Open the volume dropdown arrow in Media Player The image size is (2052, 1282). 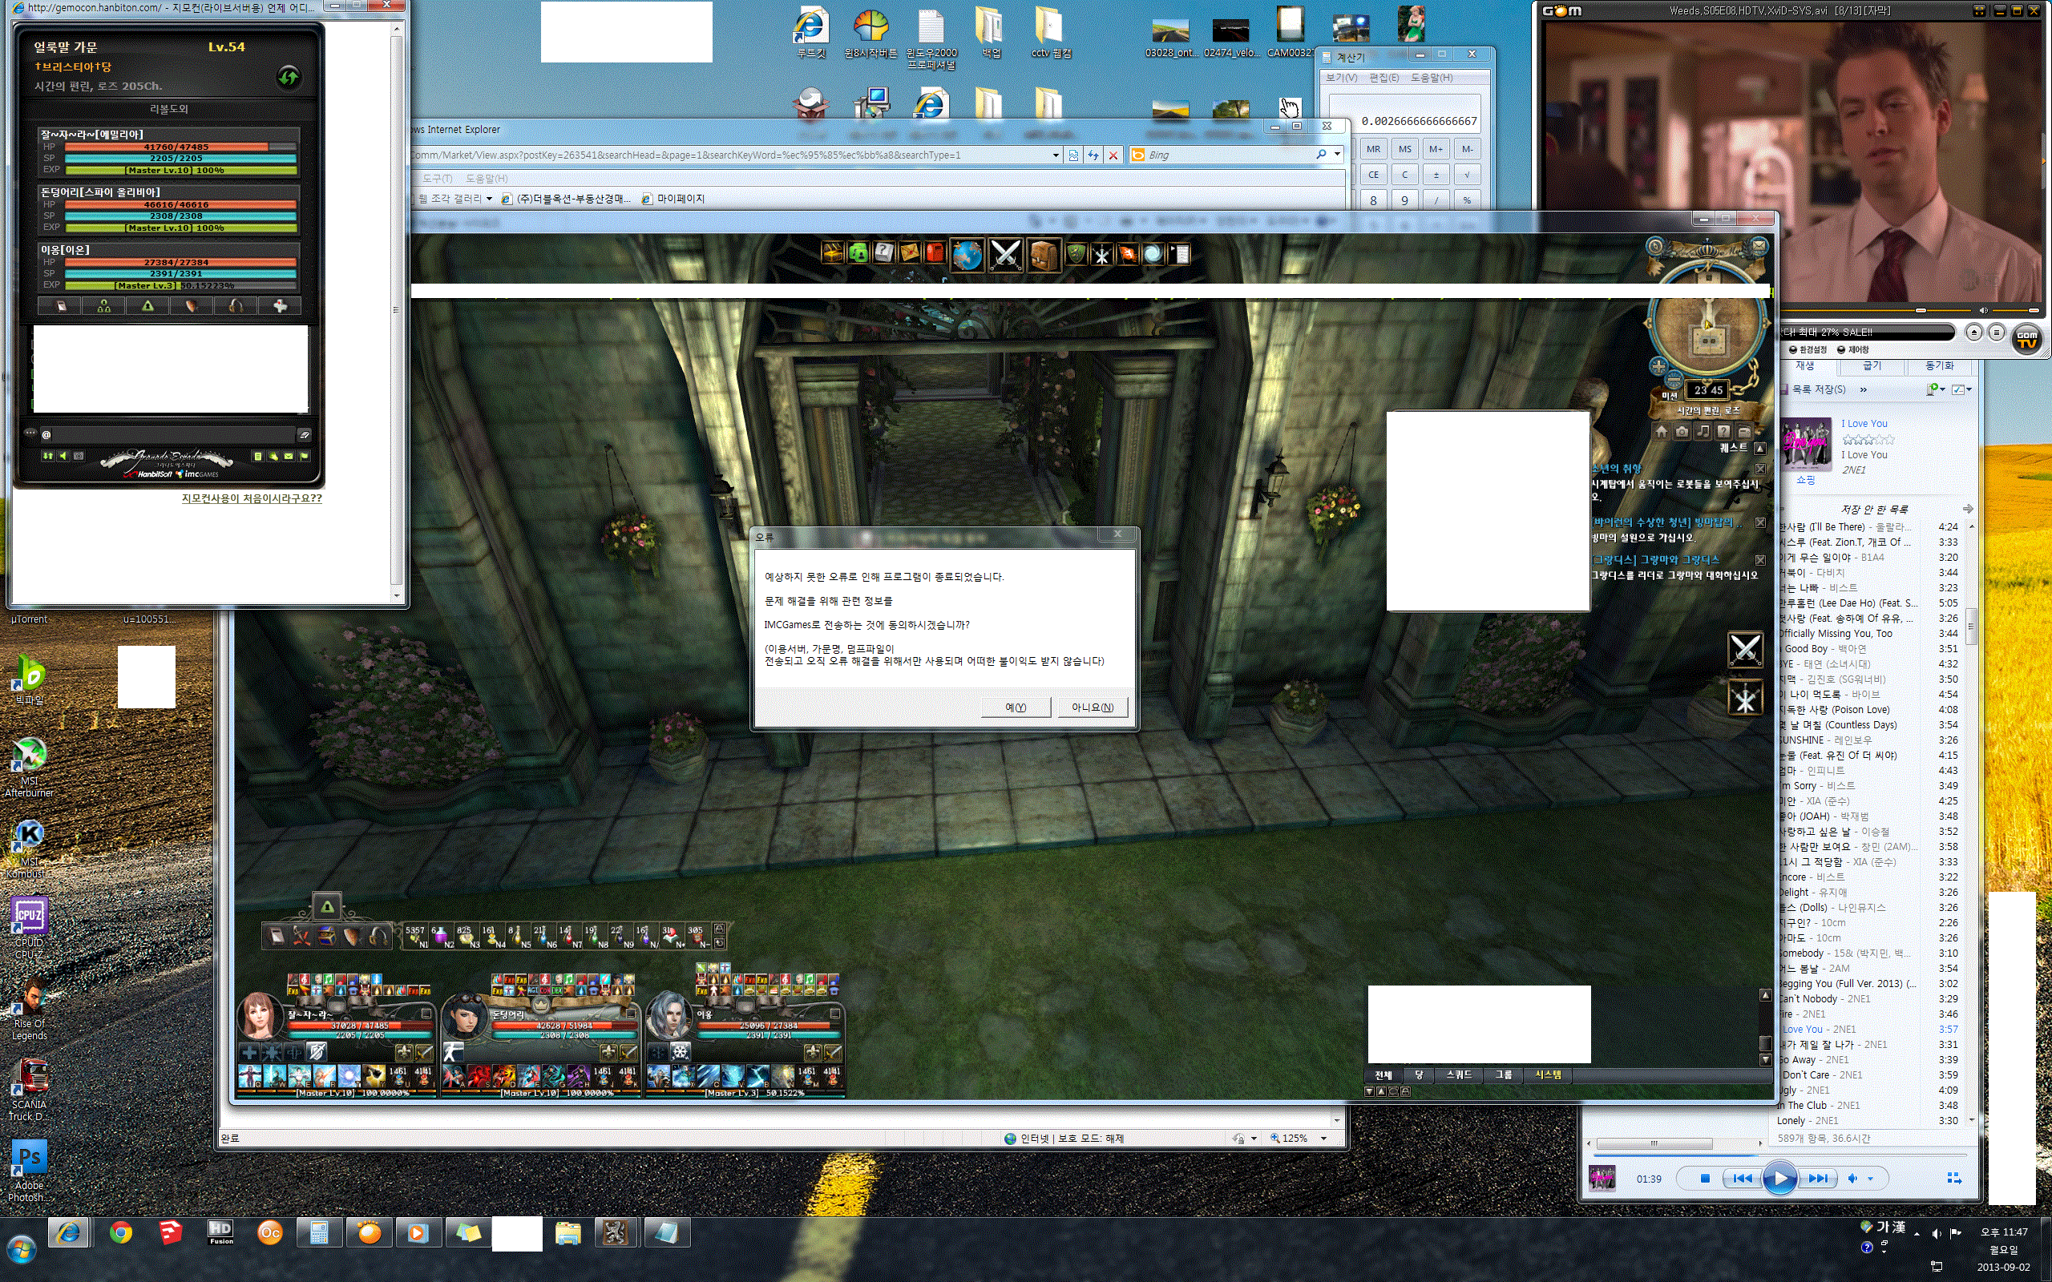pyautogui.click(x=1871, y=1179)
